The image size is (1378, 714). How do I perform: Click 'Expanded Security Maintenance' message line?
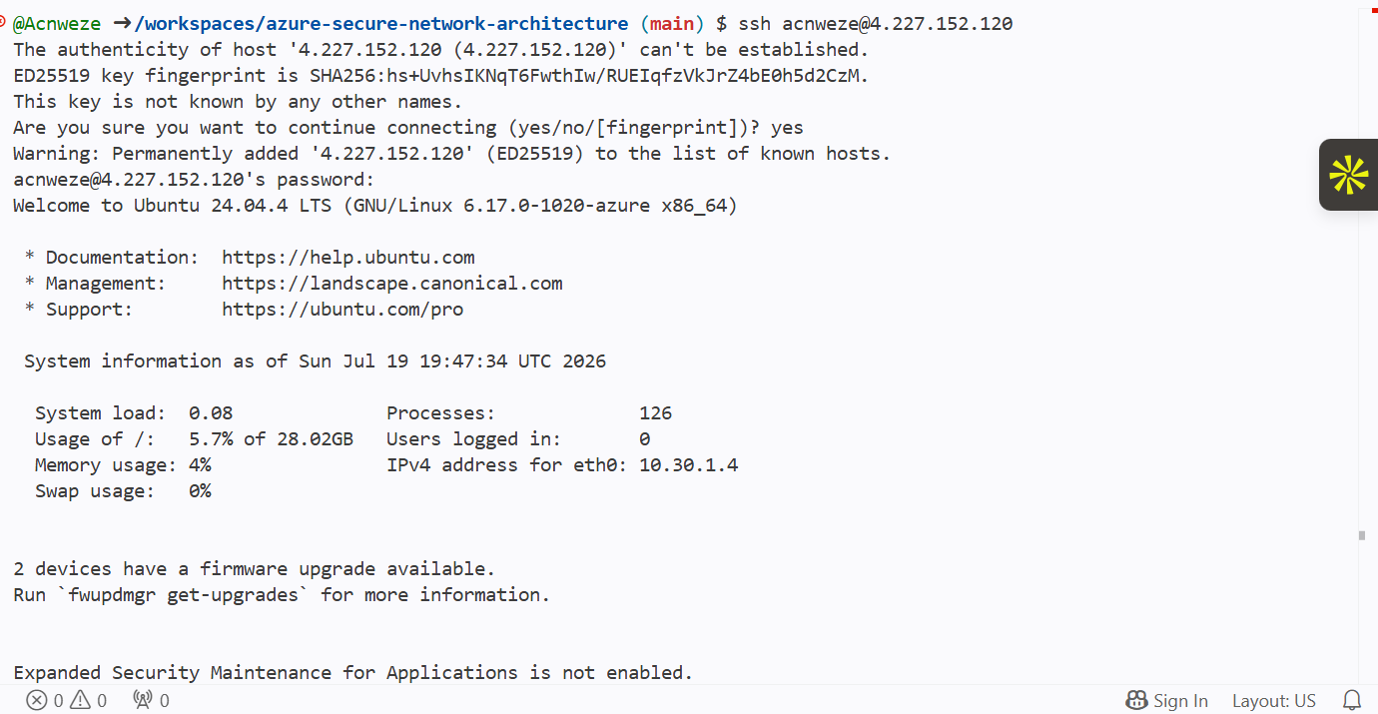352,673
